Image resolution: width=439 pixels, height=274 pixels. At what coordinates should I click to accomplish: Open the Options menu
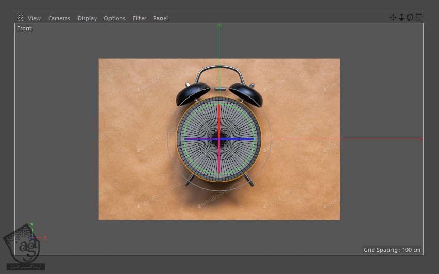(x=115, y=18)
